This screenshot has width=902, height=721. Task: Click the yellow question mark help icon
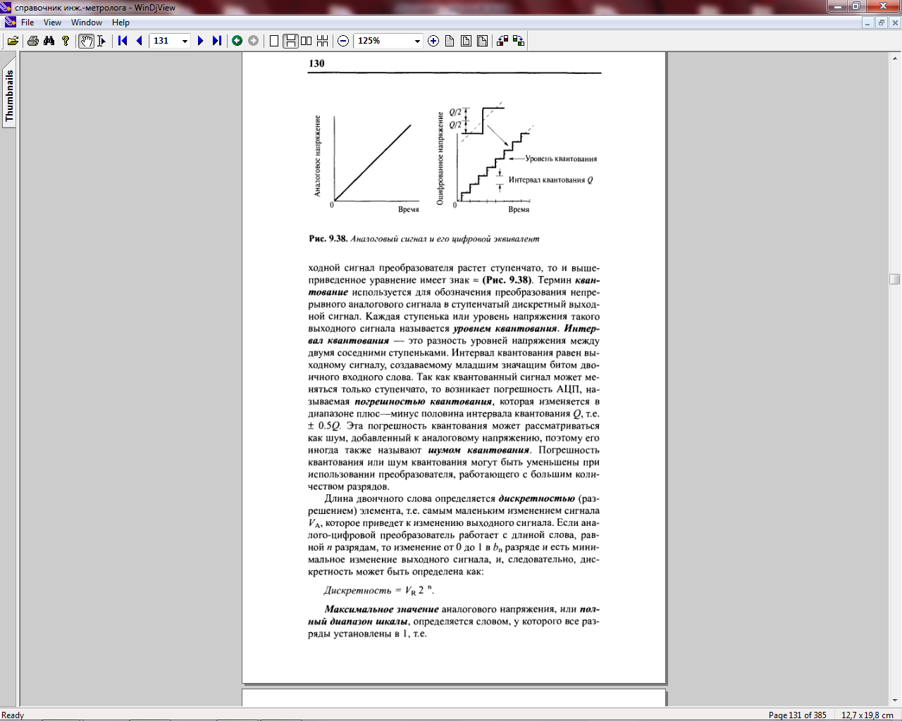click(x=66, y=41)
